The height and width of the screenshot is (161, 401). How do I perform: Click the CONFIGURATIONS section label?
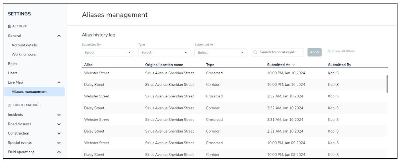pos(27,105)
